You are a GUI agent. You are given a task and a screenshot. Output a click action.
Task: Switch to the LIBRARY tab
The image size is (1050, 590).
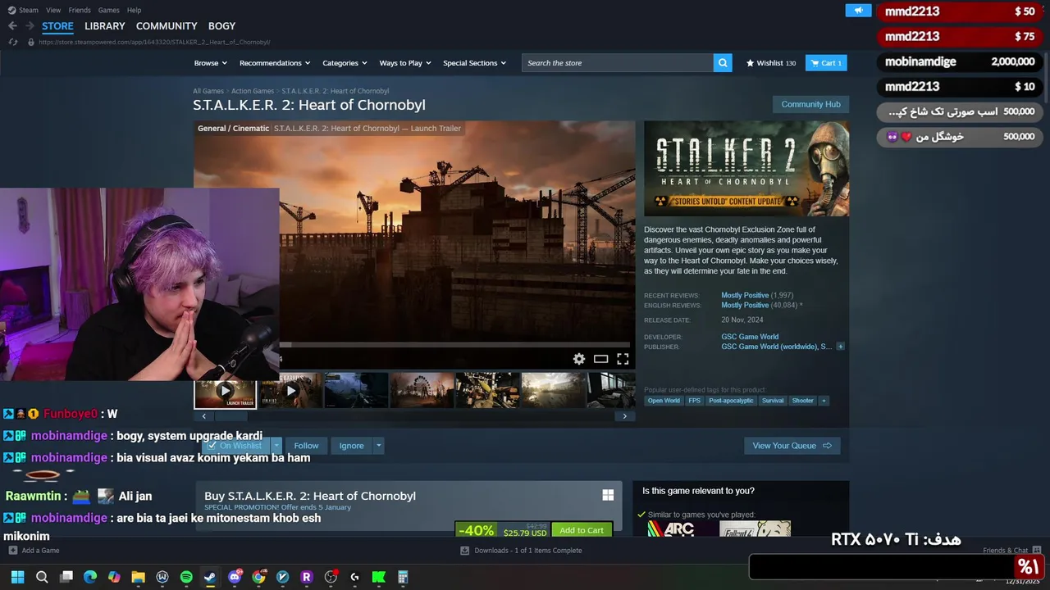[x=105, y=26]
